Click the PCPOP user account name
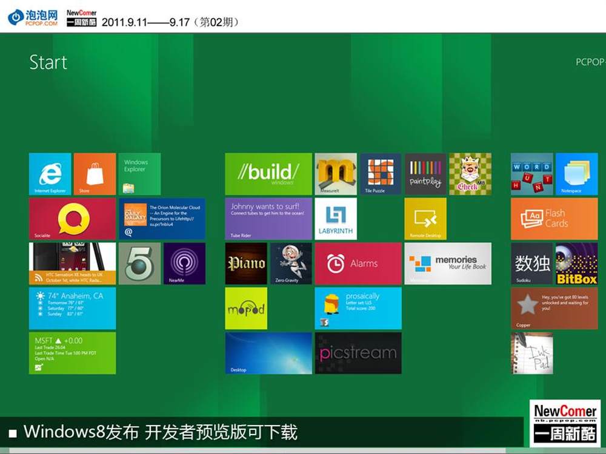This screenshot has width=606, height=454. coord(590,62)
